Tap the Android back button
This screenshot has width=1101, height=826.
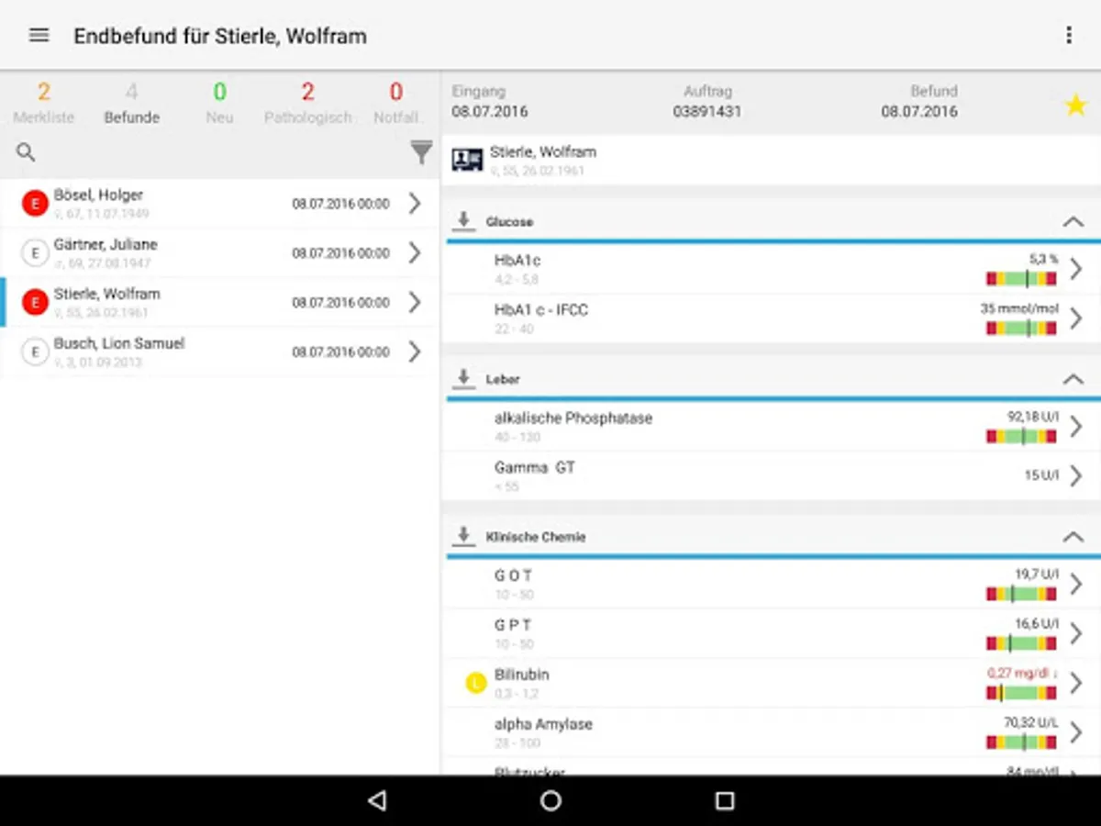click(376, 800)
